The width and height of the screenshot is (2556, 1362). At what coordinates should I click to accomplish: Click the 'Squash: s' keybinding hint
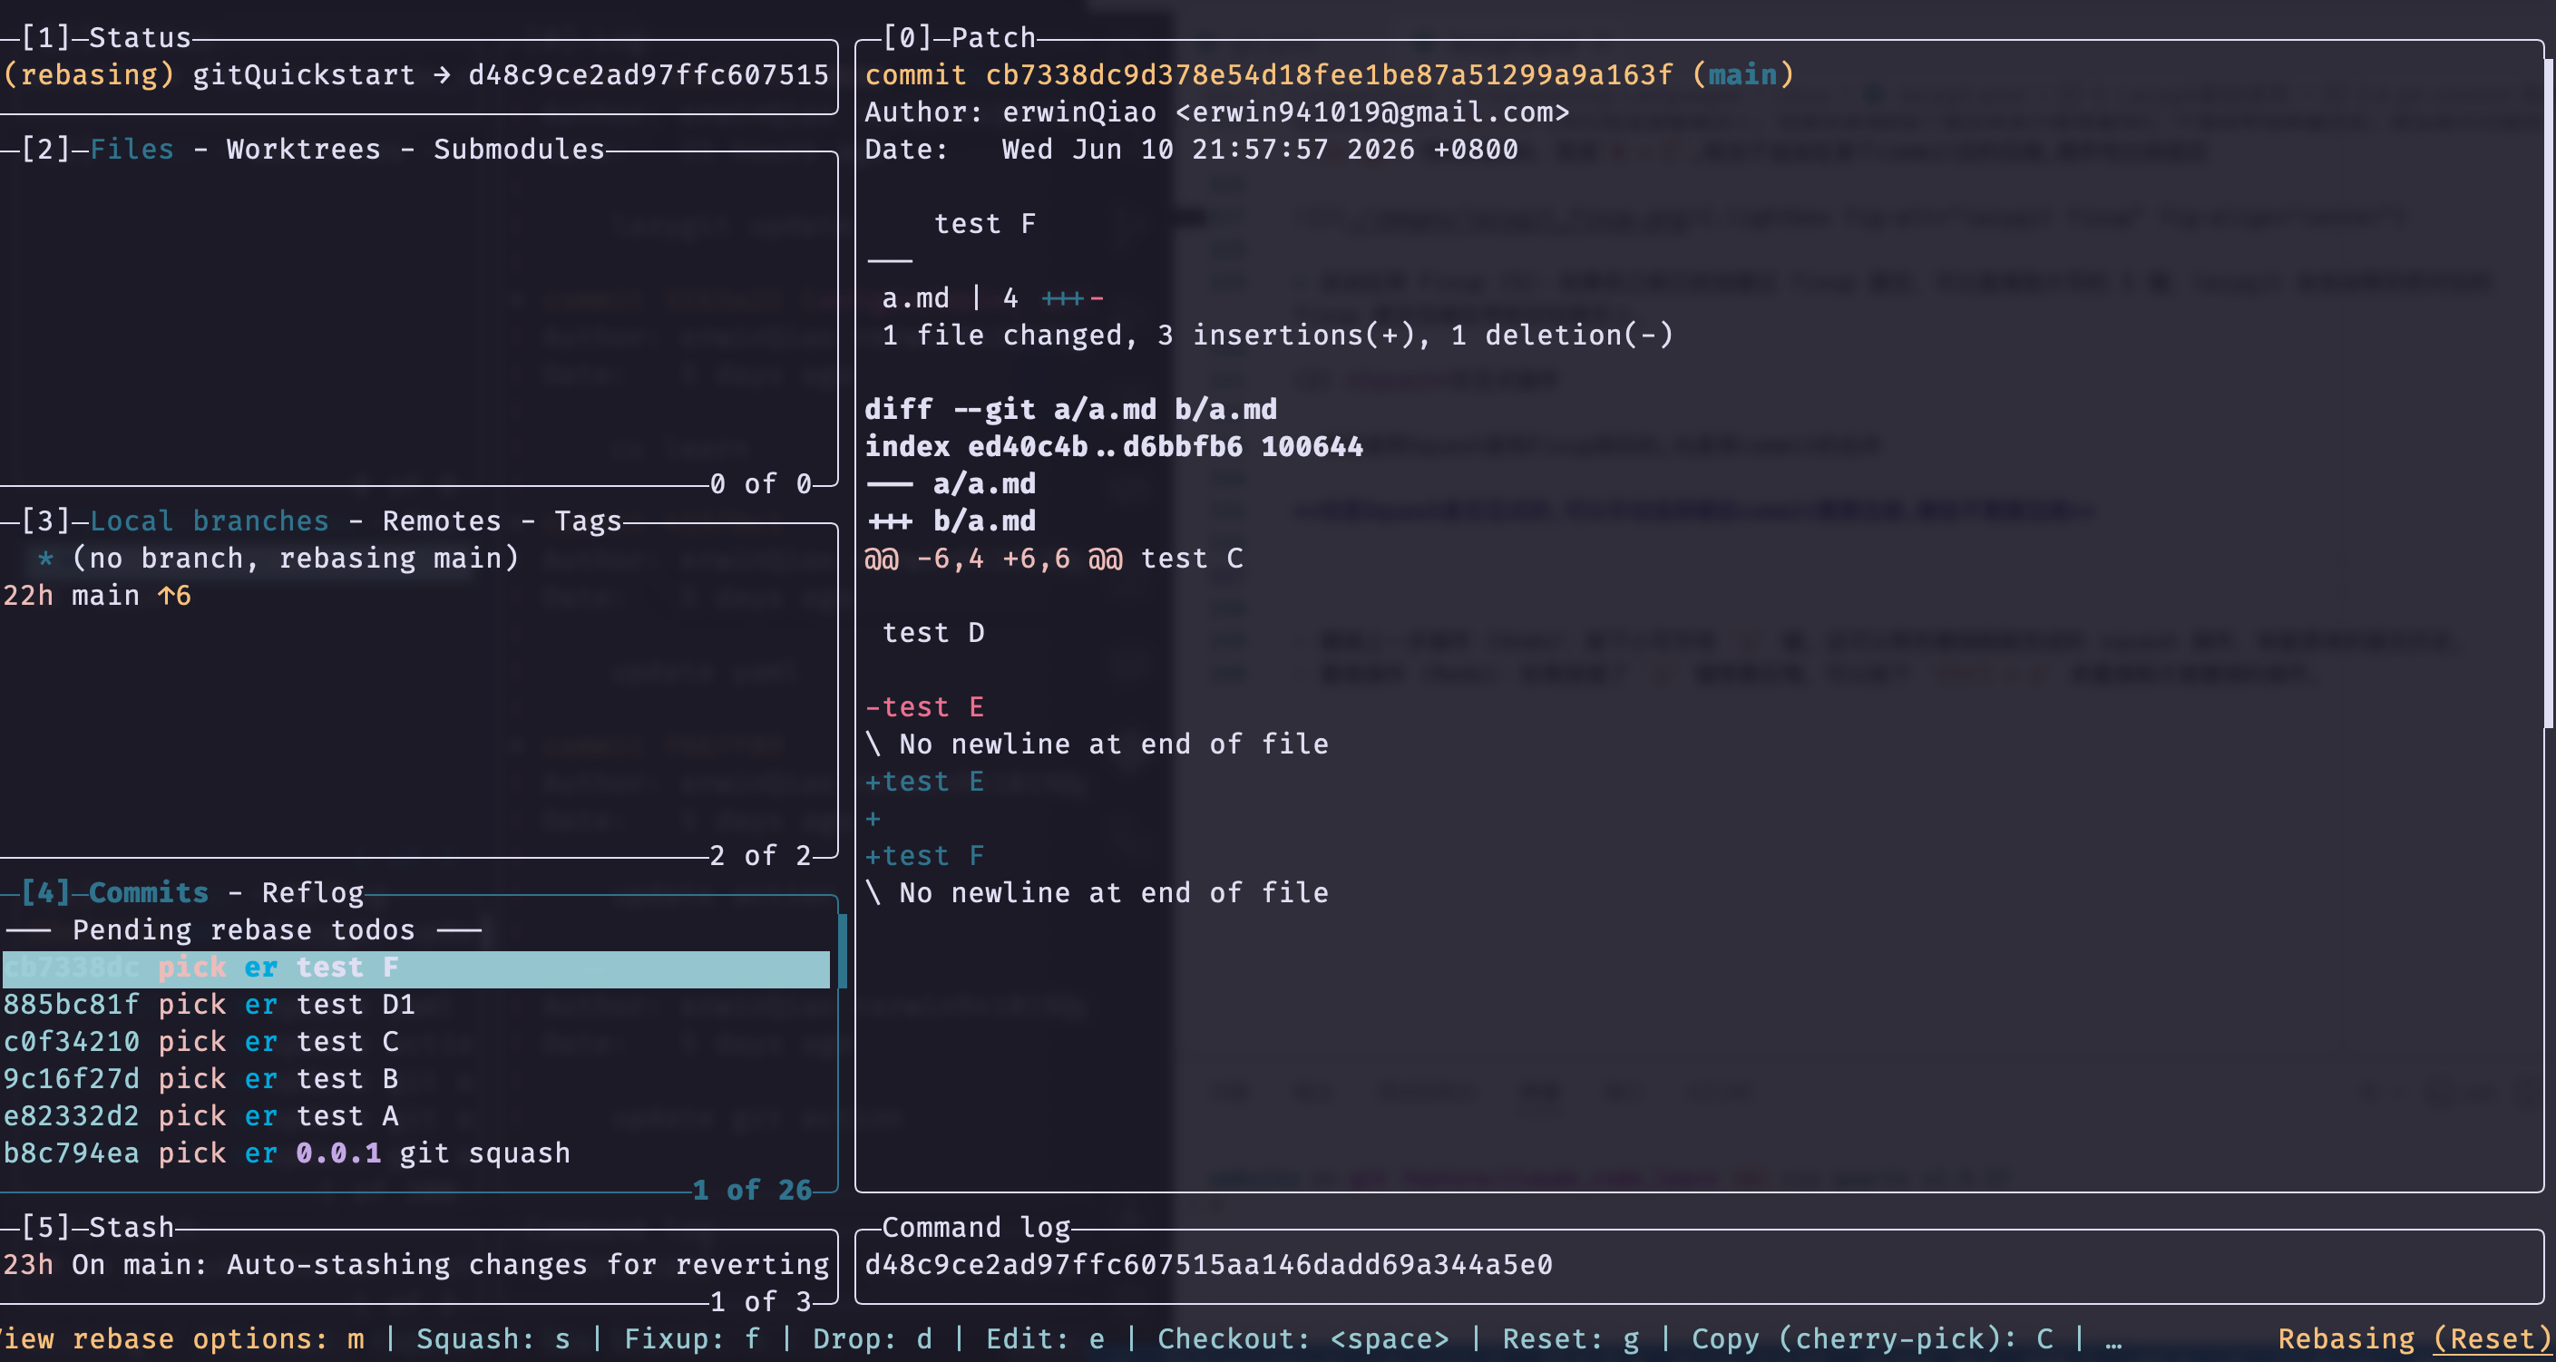click(x=493, y=1339)
